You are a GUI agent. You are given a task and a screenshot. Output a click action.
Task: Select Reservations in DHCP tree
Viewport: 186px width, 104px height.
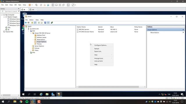(41, 40)
